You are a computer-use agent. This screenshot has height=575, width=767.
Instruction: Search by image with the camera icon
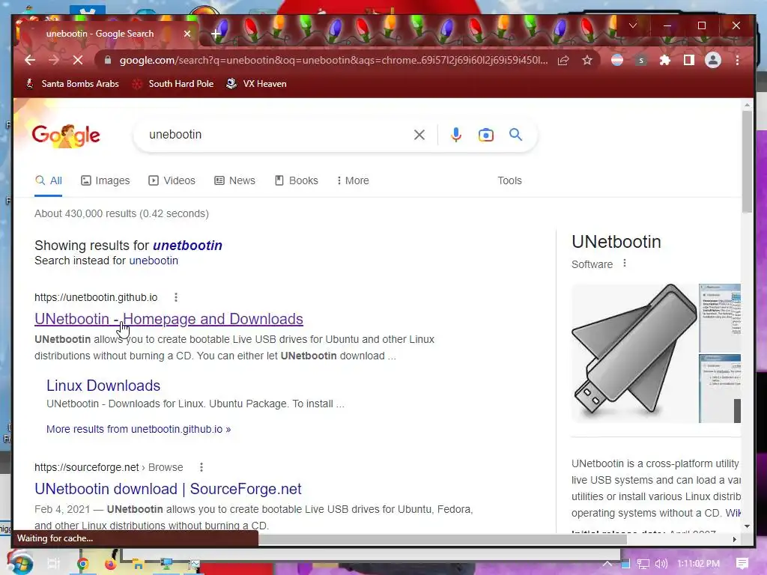(x=485, y=135)
